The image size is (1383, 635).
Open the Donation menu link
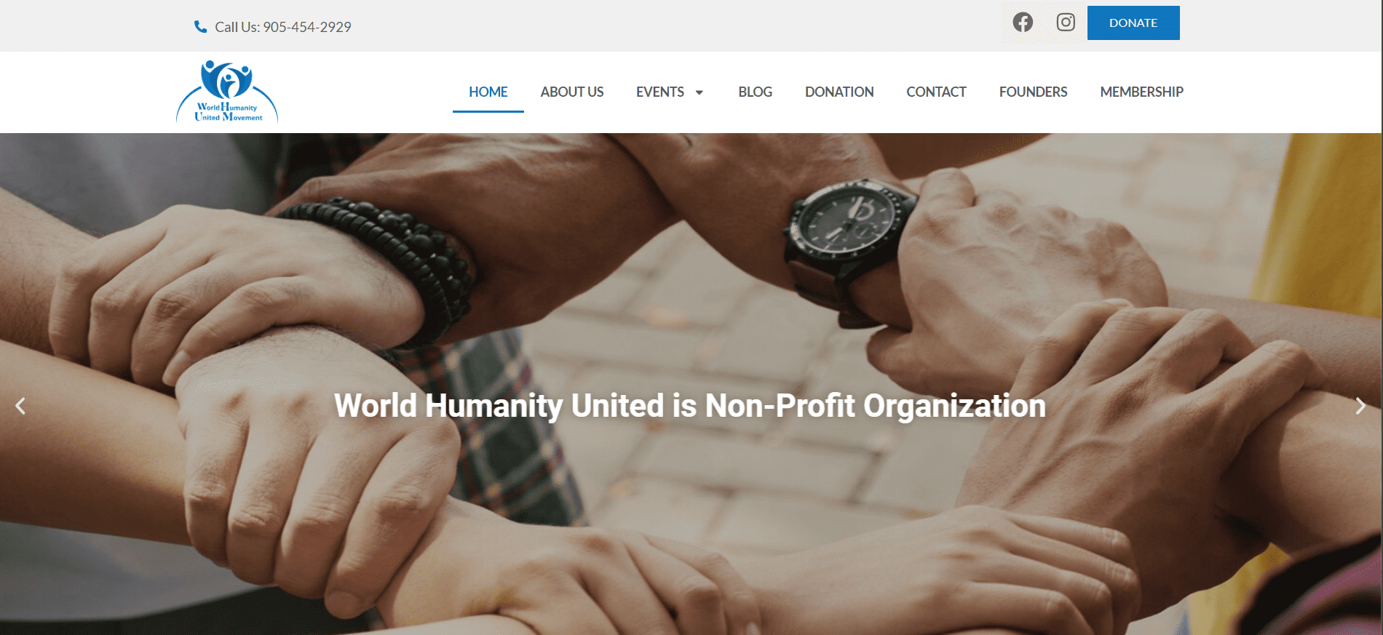coord(839,92)
